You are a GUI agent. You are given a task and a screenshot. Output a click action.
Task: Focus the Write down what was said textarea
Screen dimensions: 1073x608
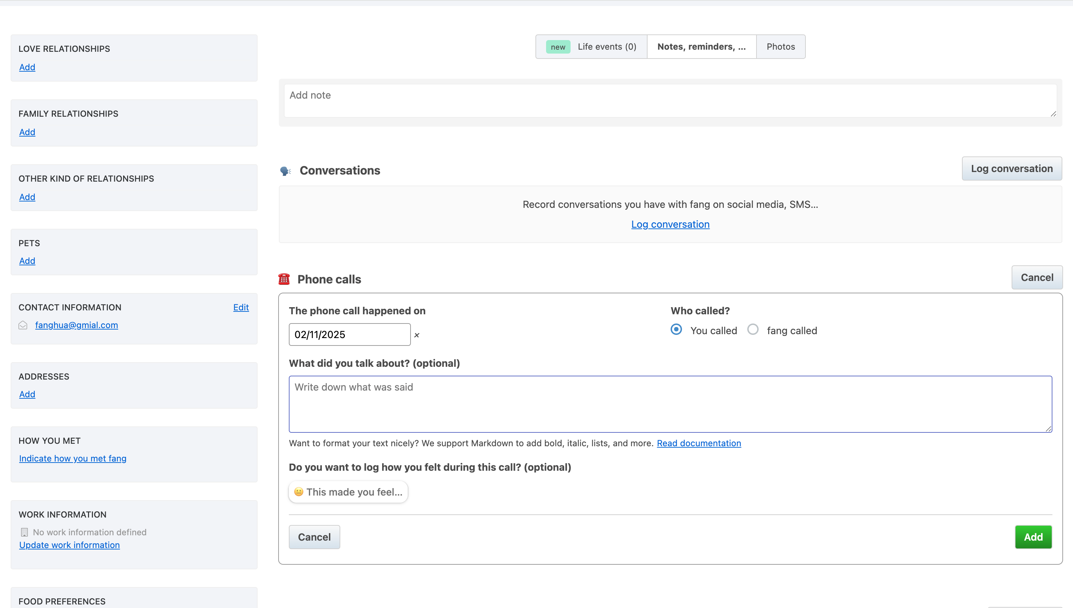click(x=670, y=404)
